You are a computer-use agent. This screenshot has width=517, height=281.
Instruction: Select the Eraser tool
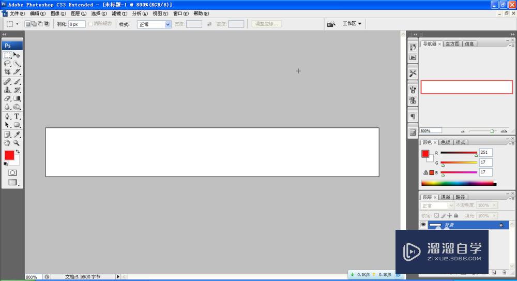(7, 98)
